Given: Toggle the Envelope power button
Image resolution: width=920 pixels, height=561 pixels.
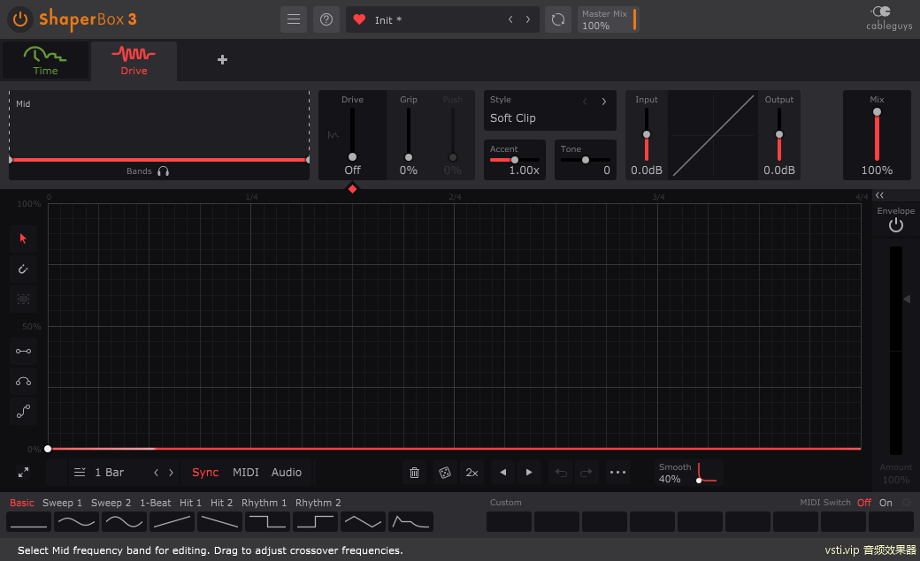Looking at the screenshot, I should click(x=895, y=225).
